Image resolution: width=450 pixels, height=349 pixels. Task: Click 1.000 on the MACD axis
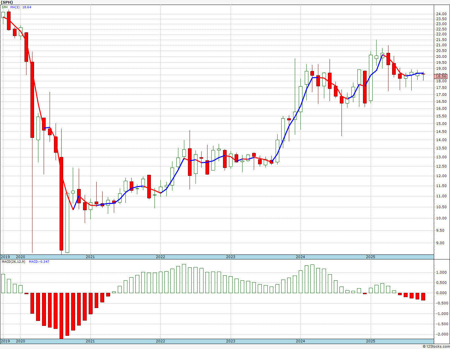(442, 272)
